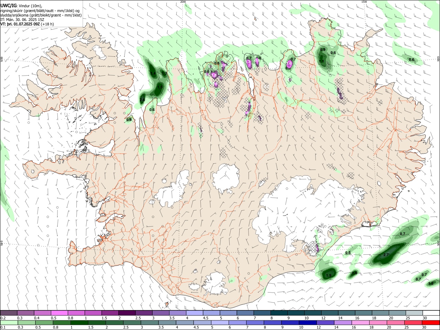Click the '20W' longitude label

pyautogui.click(x=183, y=2)
